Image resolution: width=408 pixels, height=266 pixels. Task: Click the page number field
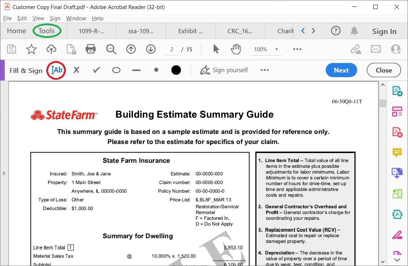pos(172,49)
